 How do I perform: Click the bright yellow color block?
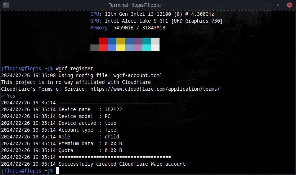(121, 48)
